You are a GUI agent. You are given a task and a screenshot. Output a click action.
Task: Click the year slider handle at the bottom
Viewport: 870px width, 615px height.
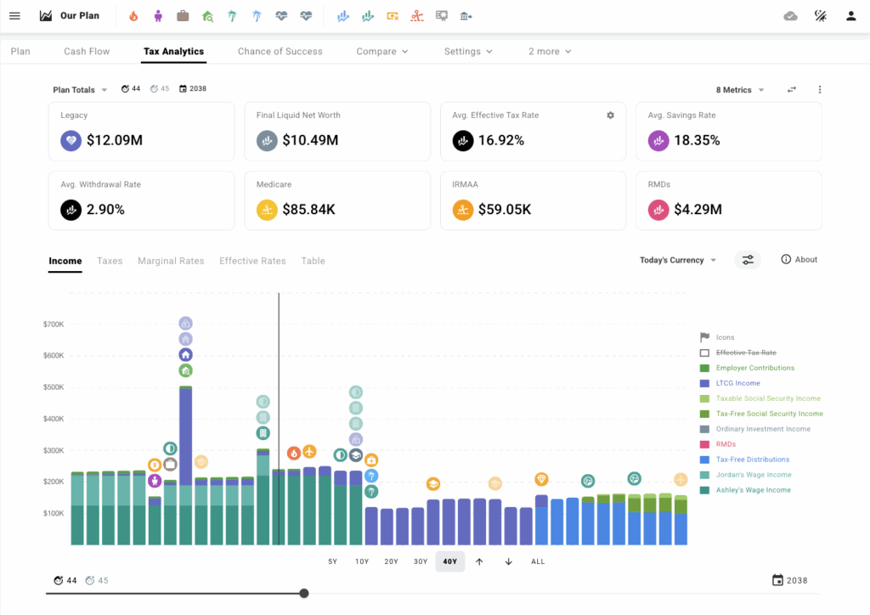click(304, 593)
